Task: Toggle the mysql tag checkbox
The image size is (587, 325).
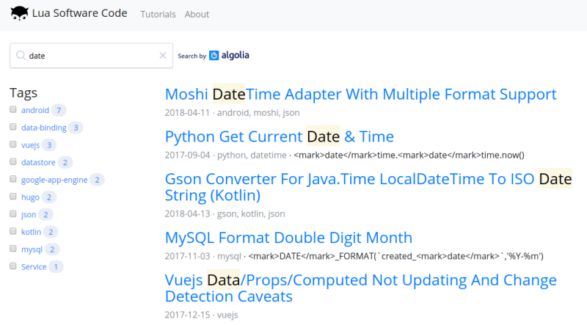Action: click(13, 249)
